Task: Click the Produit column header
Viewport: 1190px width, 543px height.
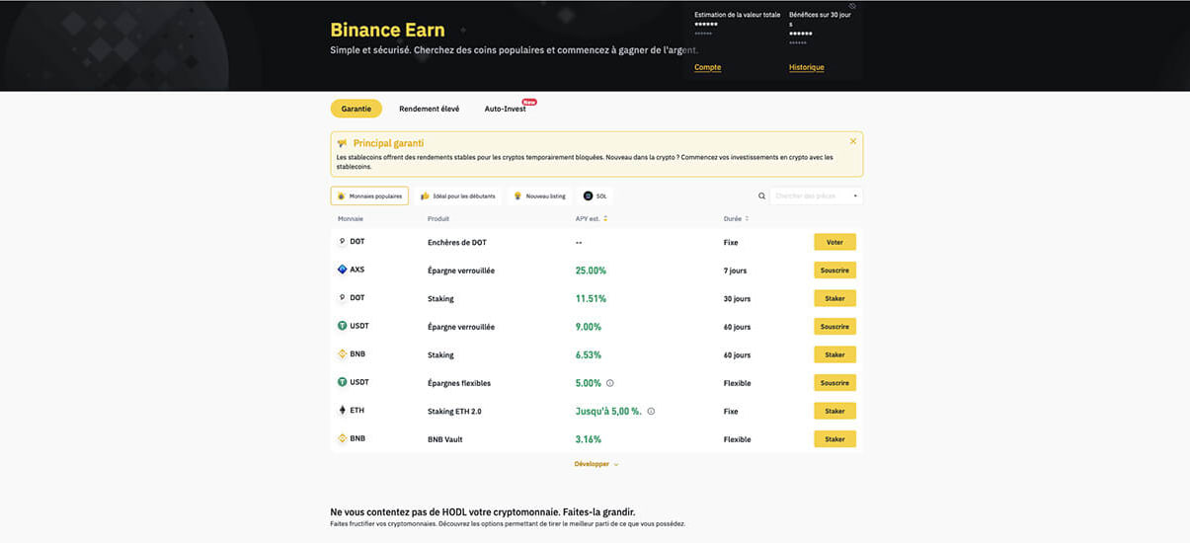Action: coord(438,218)
